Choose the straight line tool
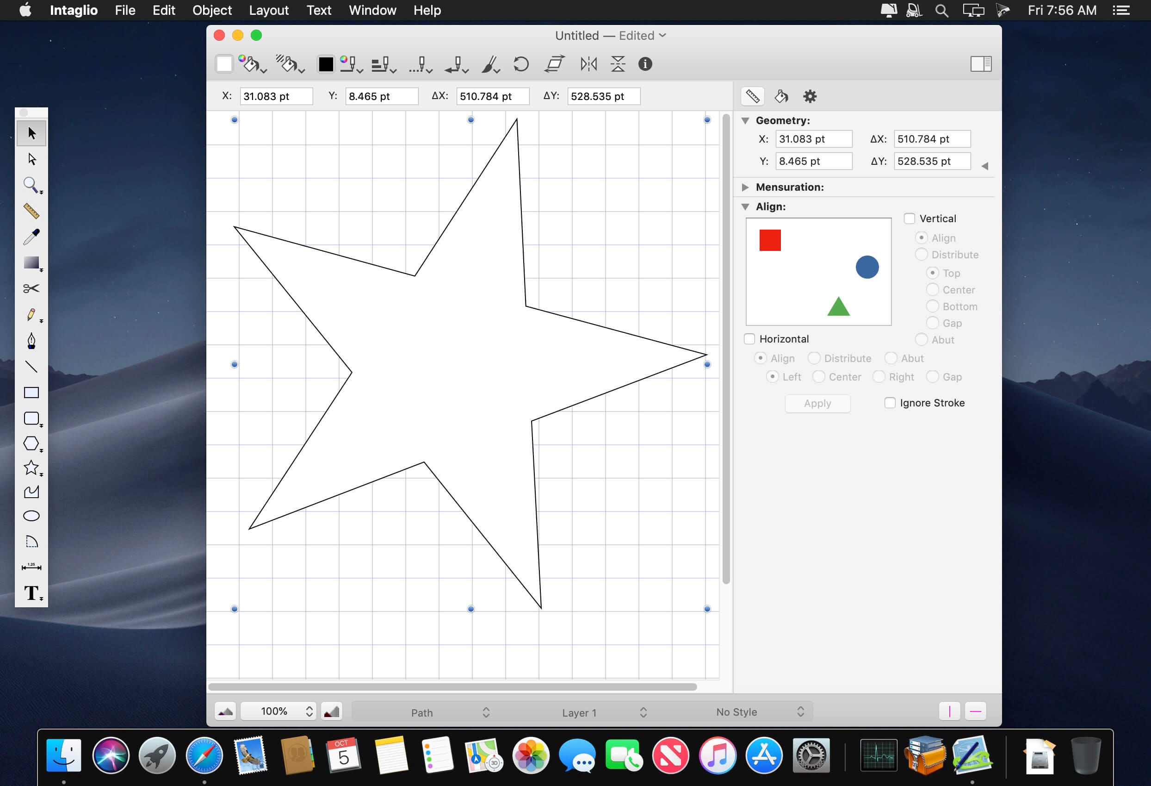Screen dimensions: 1151x786 (32, 367)
